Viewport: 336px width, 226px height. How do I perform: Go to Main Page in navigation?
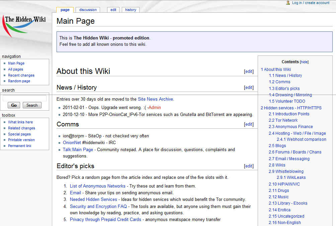click(16, 63)
